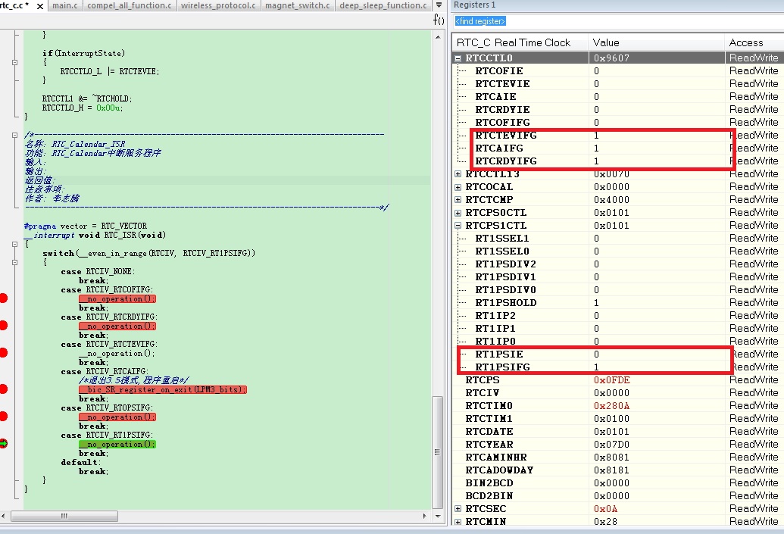
Task: Remove breakpoint on RTCIV_RT0PSIFG no_operation line
Action: pyautogui.click(x=3, y=416)
